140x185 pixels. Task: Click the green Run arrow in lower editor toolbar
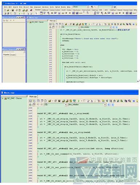click(79, 101)
